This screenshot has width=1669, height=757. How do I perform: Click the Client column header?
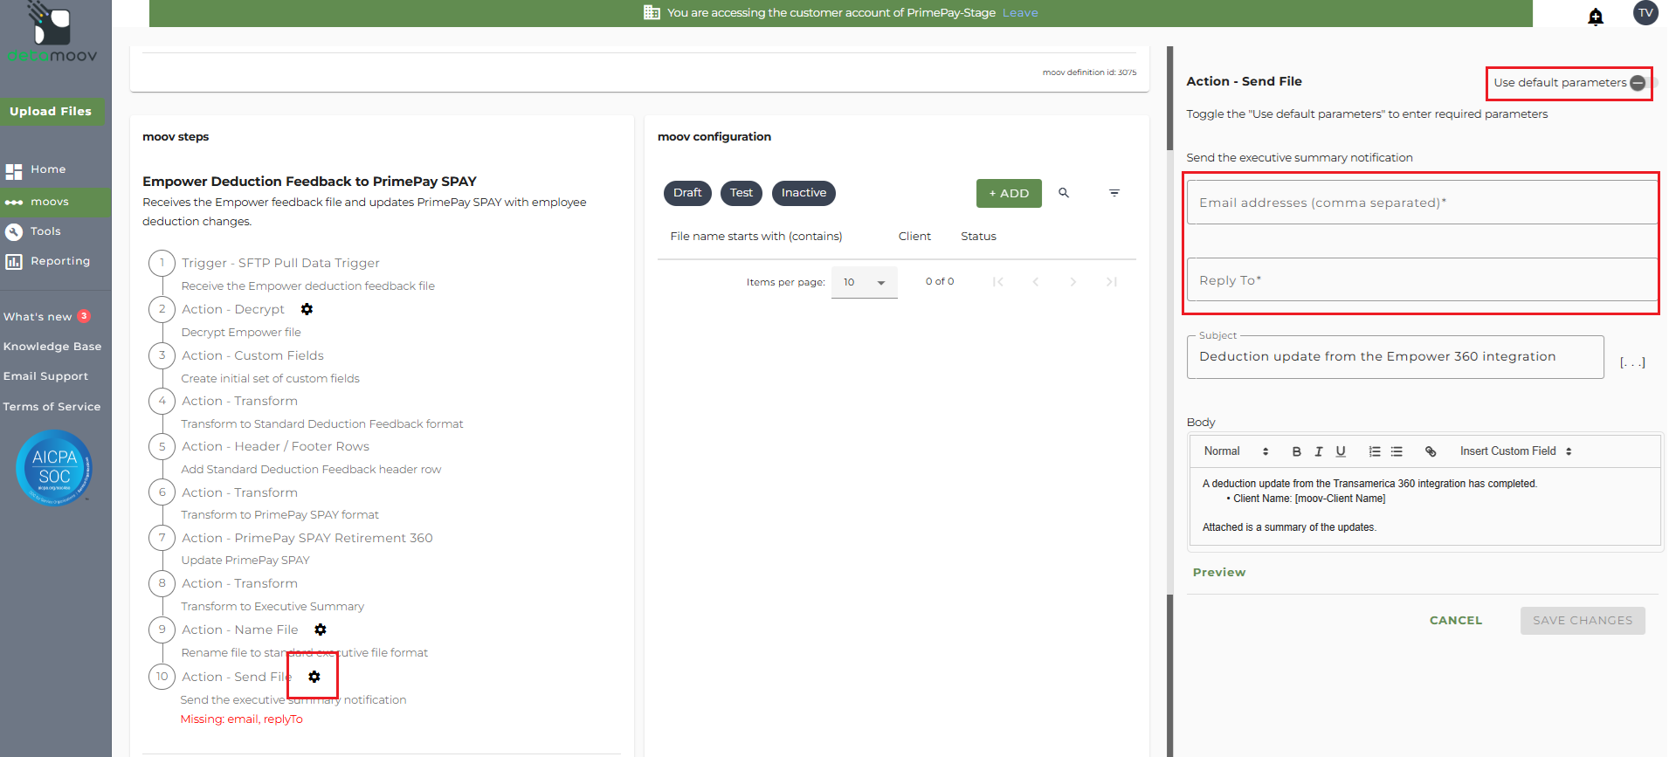[914, 237]
